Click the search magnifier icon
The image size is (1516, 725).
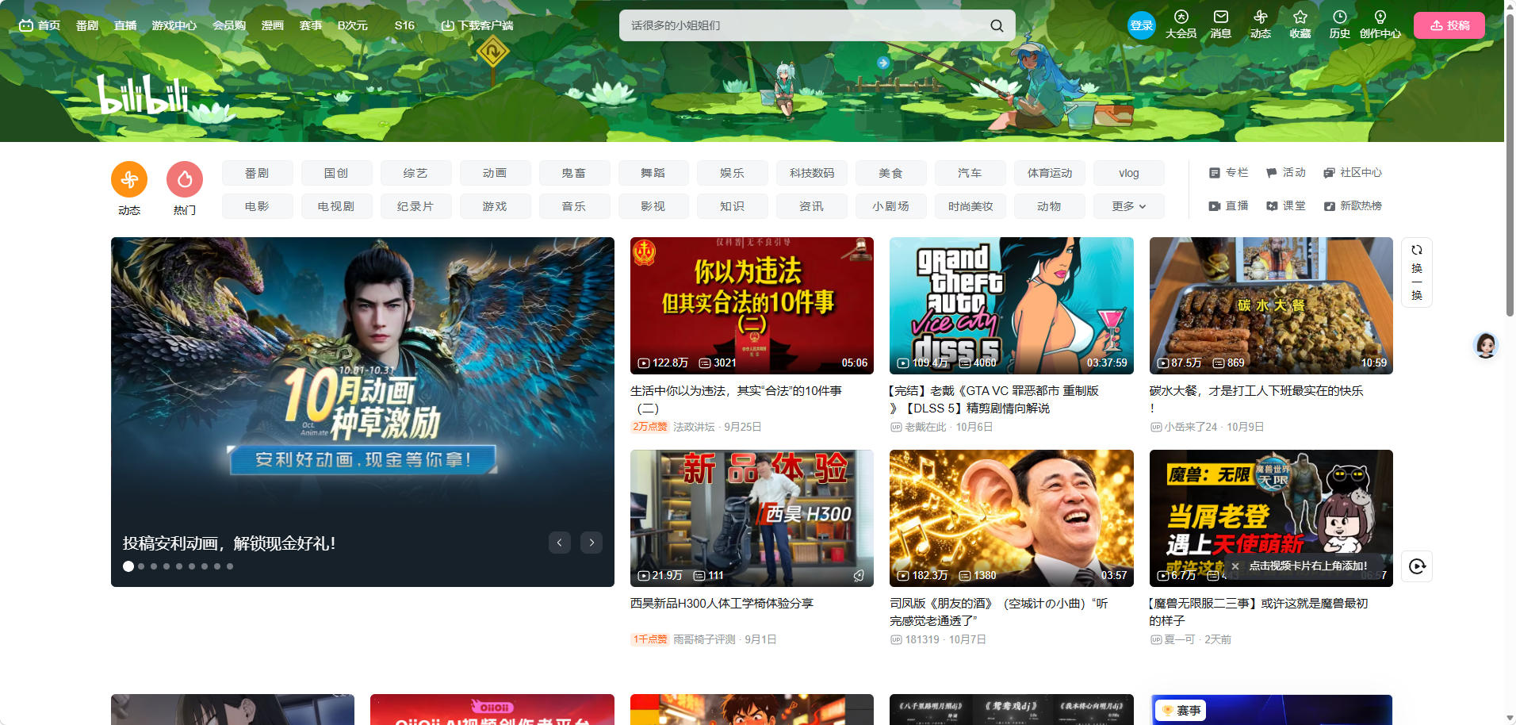pyautogui.click(x=997, y=25)
